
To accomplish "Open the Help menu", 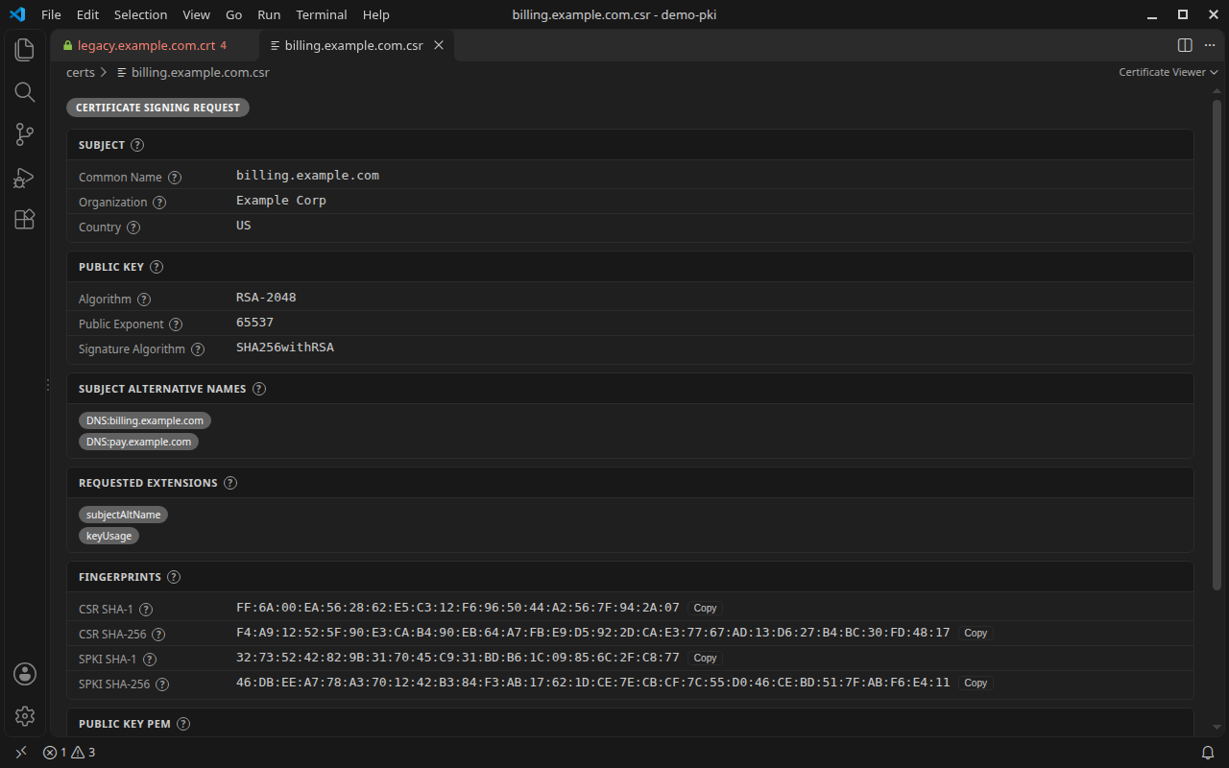I will pos(376,14).
